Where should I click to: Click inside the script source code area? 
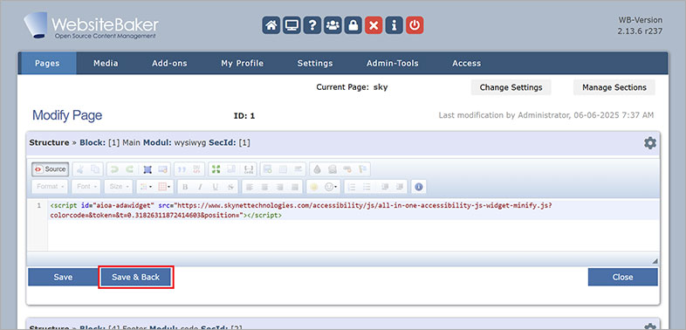353,225
